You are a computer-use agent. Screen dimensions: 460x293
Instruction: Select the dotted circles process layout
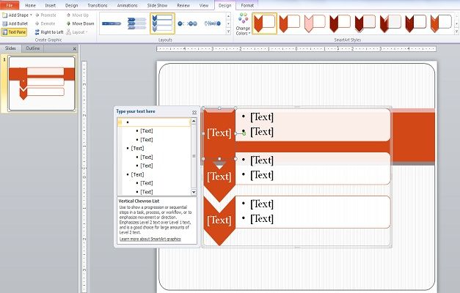(x=188, y=23)
